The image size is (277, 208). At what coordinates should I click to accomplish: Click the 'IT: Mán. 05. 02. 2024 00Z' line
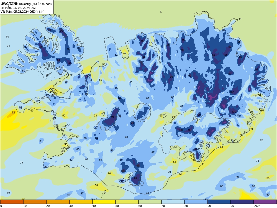tap(18, 8)
